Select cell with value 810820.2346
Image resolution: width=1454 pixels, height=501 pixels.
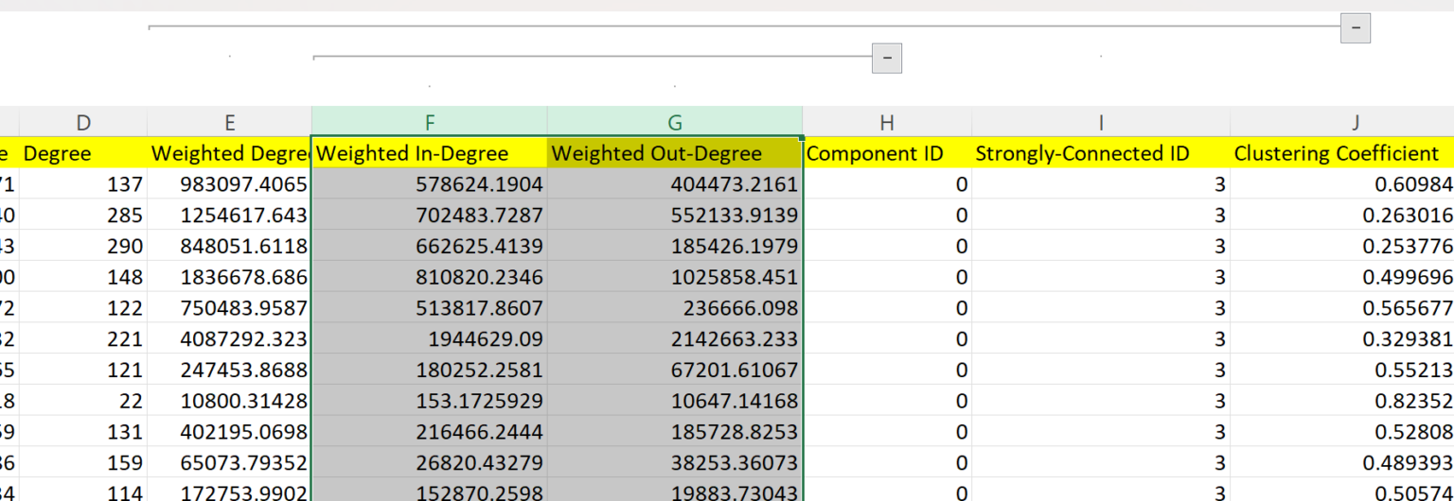[x=430, y=277]
